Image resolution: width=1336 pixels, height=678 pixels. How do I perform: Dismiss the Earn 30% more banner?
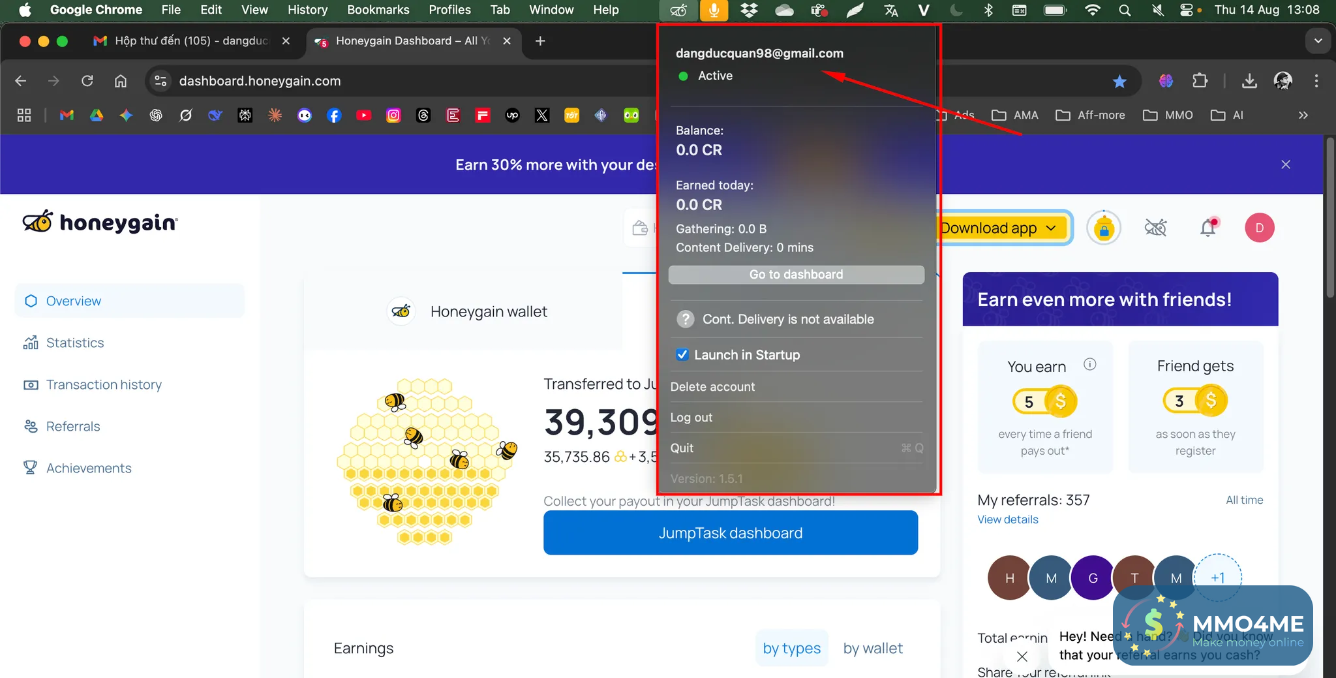tap(1286, 164)
